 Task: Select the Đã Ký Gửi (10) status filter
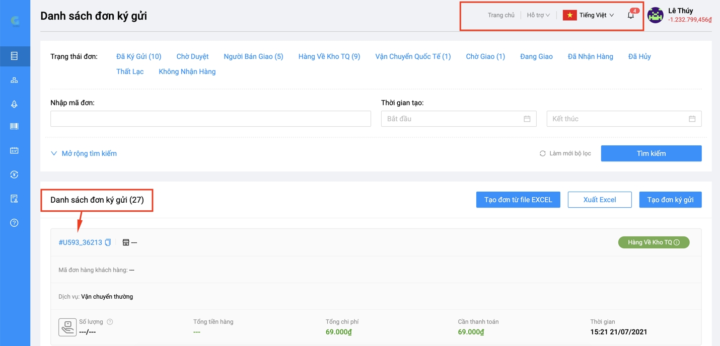click(x=138, y=56)
